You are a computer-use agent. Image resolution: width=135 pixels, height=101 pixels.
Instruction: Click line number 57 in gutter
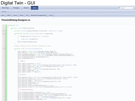pyautogui.click(x=5, y=87)
